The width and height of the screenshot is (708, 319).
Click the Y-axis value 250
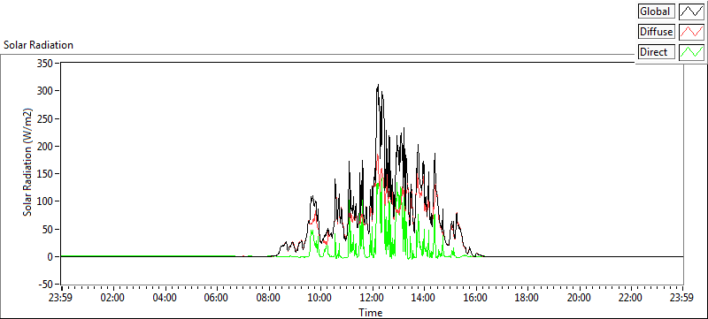[46, 119]
